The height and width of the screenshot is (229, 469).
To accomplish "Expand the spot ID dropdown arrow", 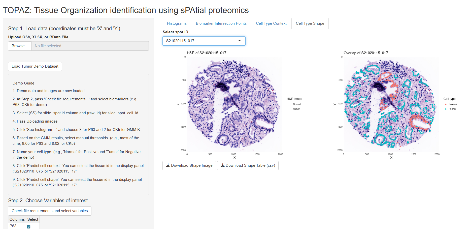I will pos(240,41).
